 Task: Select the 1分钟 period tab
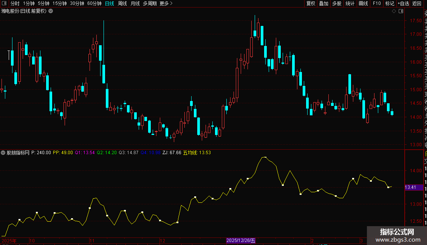[x=29, y=3]
